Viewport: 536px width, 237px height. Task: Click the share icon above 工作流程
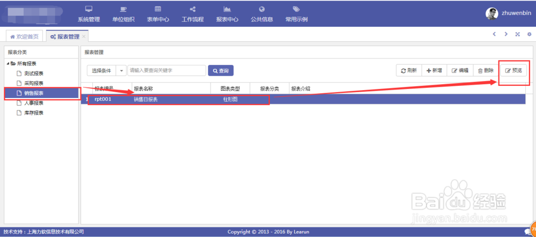click(x=192, y=9)
